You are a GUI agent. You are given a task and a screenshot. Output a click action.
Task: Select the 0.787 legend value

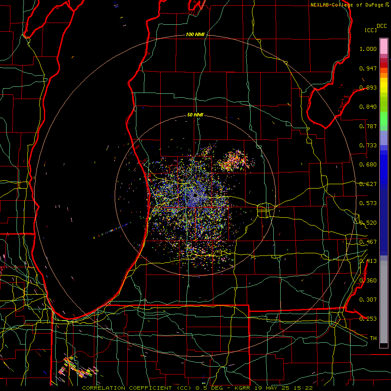(x=368, y=126)
